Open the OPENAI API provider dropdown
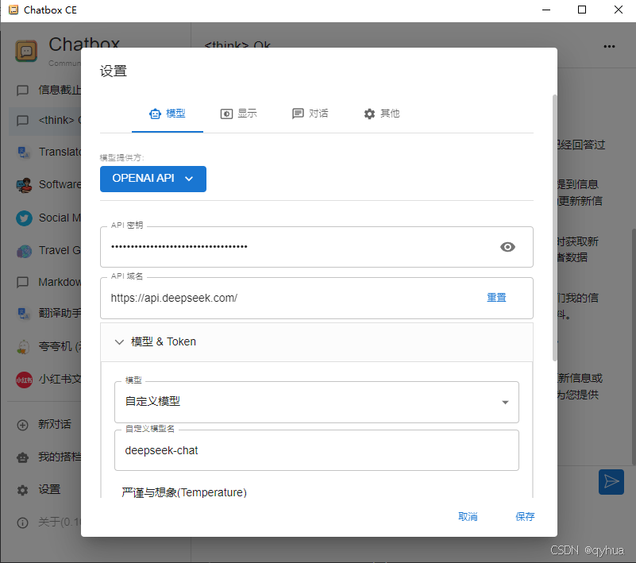Viewport: 636px width, 563px height. coord(152,179)
